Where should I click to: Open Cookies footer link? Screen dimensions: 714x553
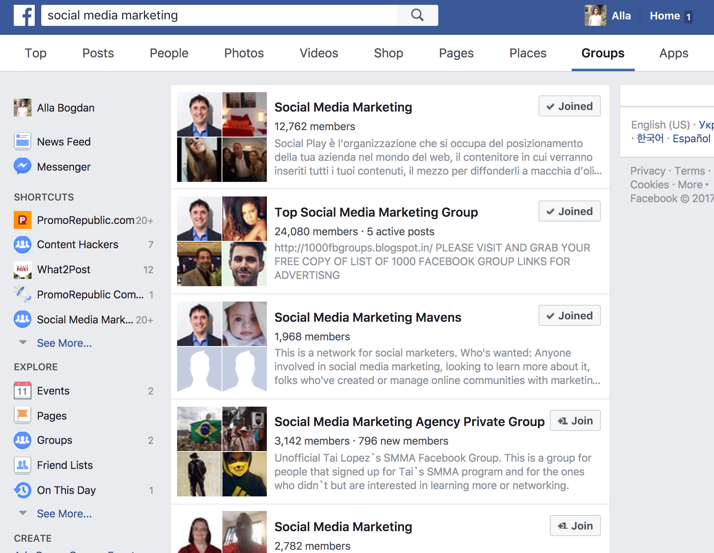650,185
